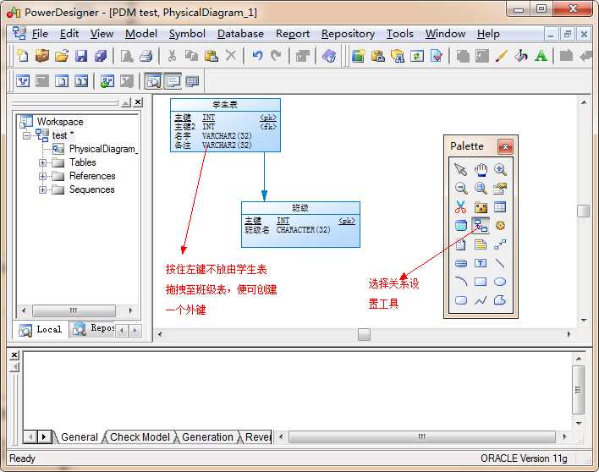Click the Open folder toolbar icon
This screenshot has width=599, height=472.
point(62,56)
